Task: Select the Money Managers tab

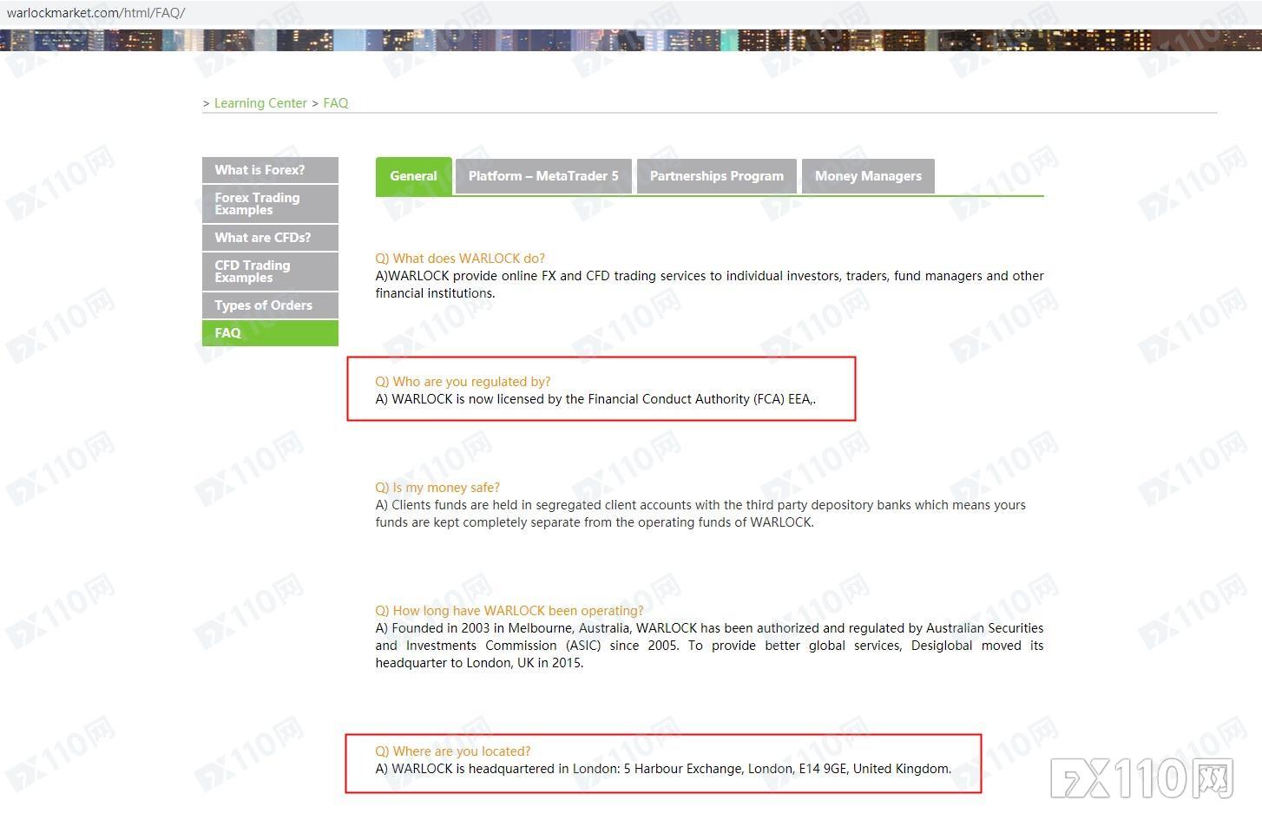Action: (868, 176)
